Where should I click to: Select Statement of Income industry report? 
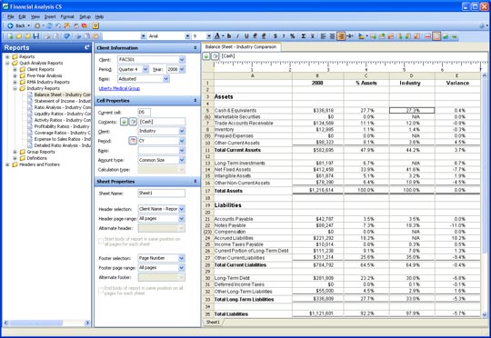click(x=63, y=101)
